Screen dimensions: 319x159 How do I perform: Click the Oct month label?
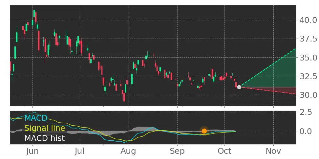[x=224, y=151]
